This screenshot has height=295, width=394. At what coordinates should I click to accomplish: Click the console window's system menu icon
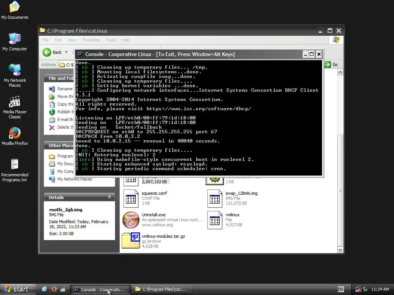click(x=80, y=54)
